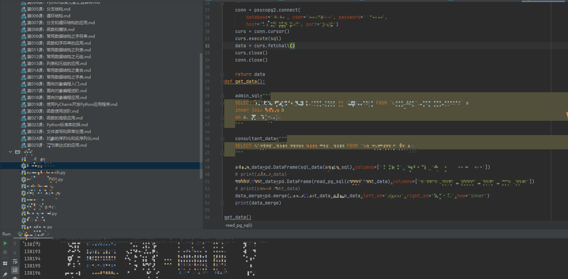Open 第020课: 函数使用进阶.md
The width and height of the screenshot is (568, 279).
pyautogui.click(x=53, y=111)
